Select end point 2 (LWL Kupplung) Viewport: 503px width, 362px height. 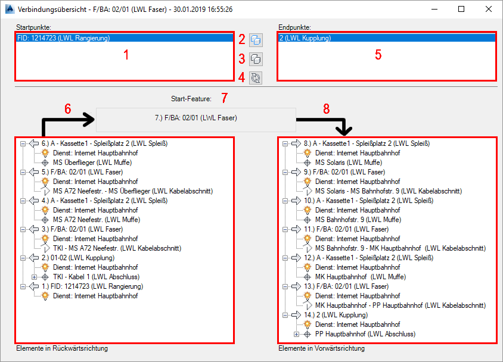(x=387, y=38)
